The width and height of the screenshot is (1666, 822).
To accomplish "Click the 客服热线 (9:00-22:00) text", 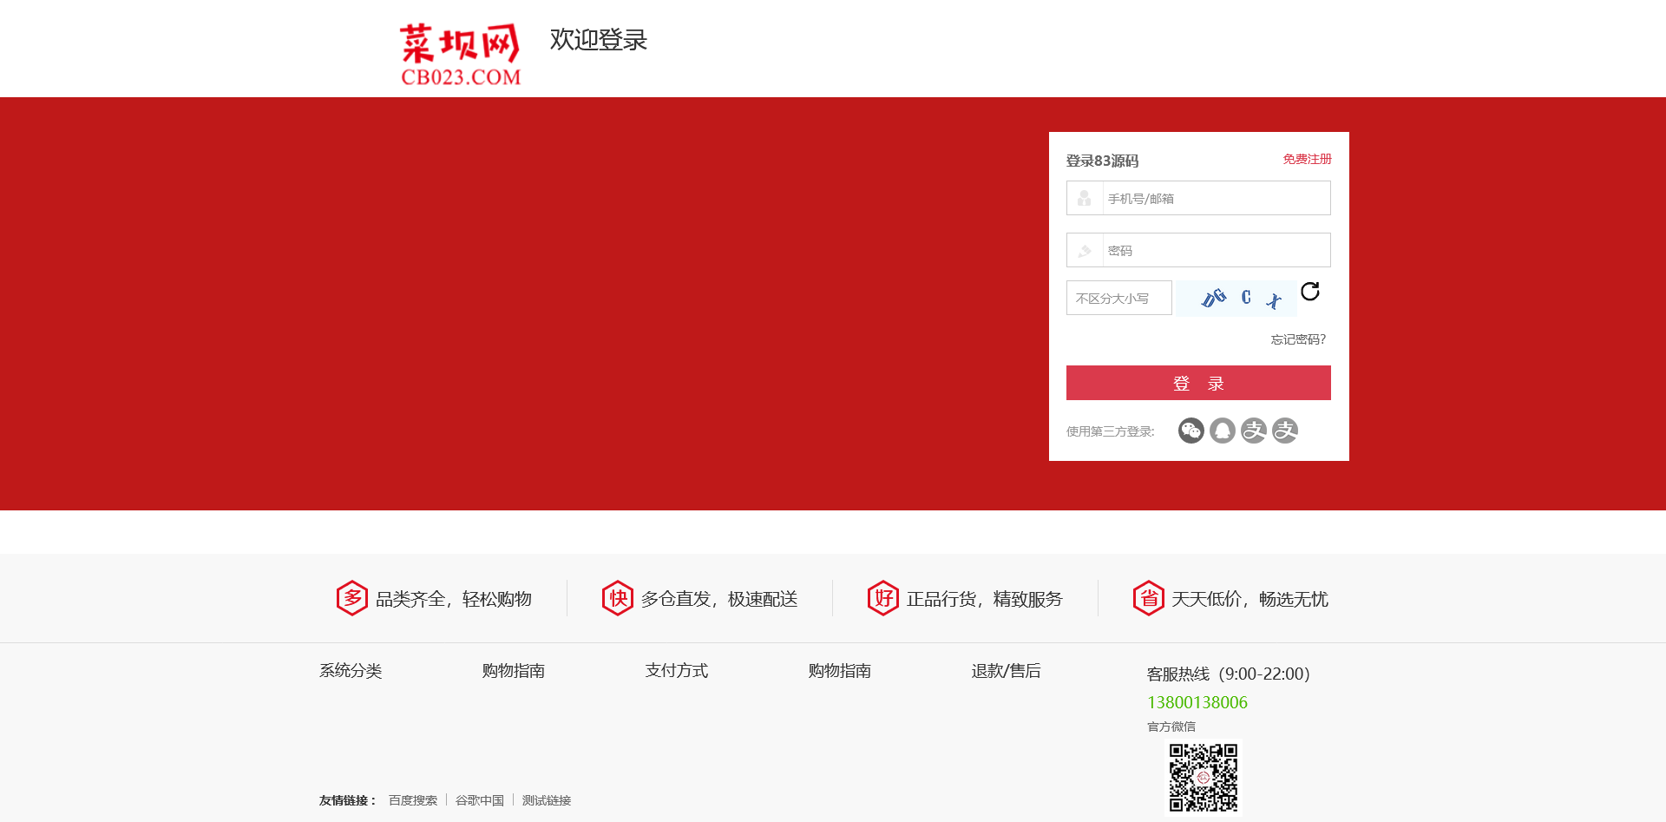I will pos(1229,674).
